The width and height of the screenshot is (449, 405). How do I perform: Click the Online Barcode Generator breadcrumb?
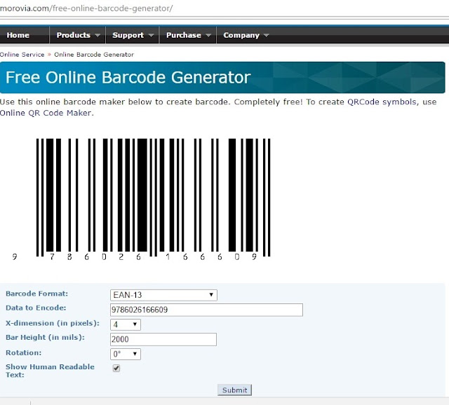point(94,55)
